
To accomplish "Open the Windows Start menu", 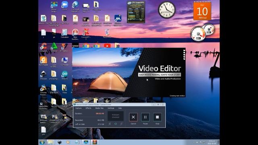I will (x=42, y=142).
